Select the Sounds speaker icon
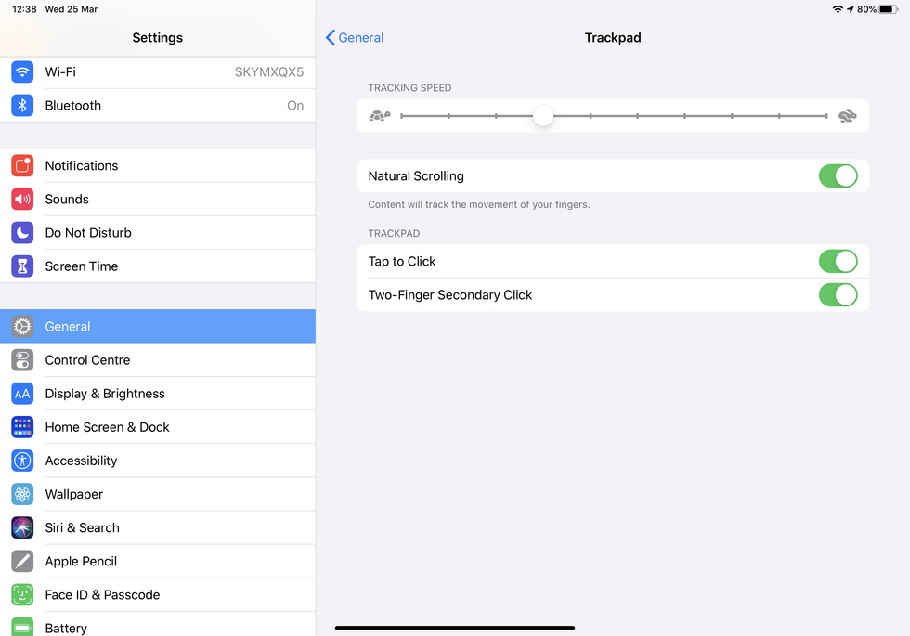The height and width of the screenshot is (636, 910). pos(22,199)
